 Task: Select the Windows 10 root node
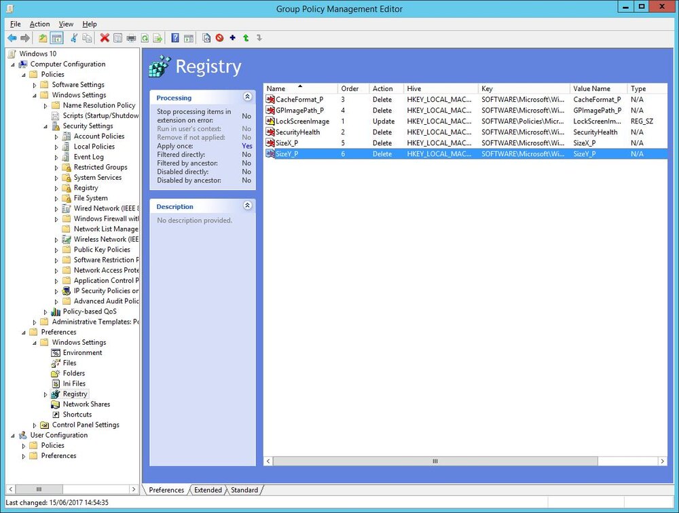click(37, 54)
